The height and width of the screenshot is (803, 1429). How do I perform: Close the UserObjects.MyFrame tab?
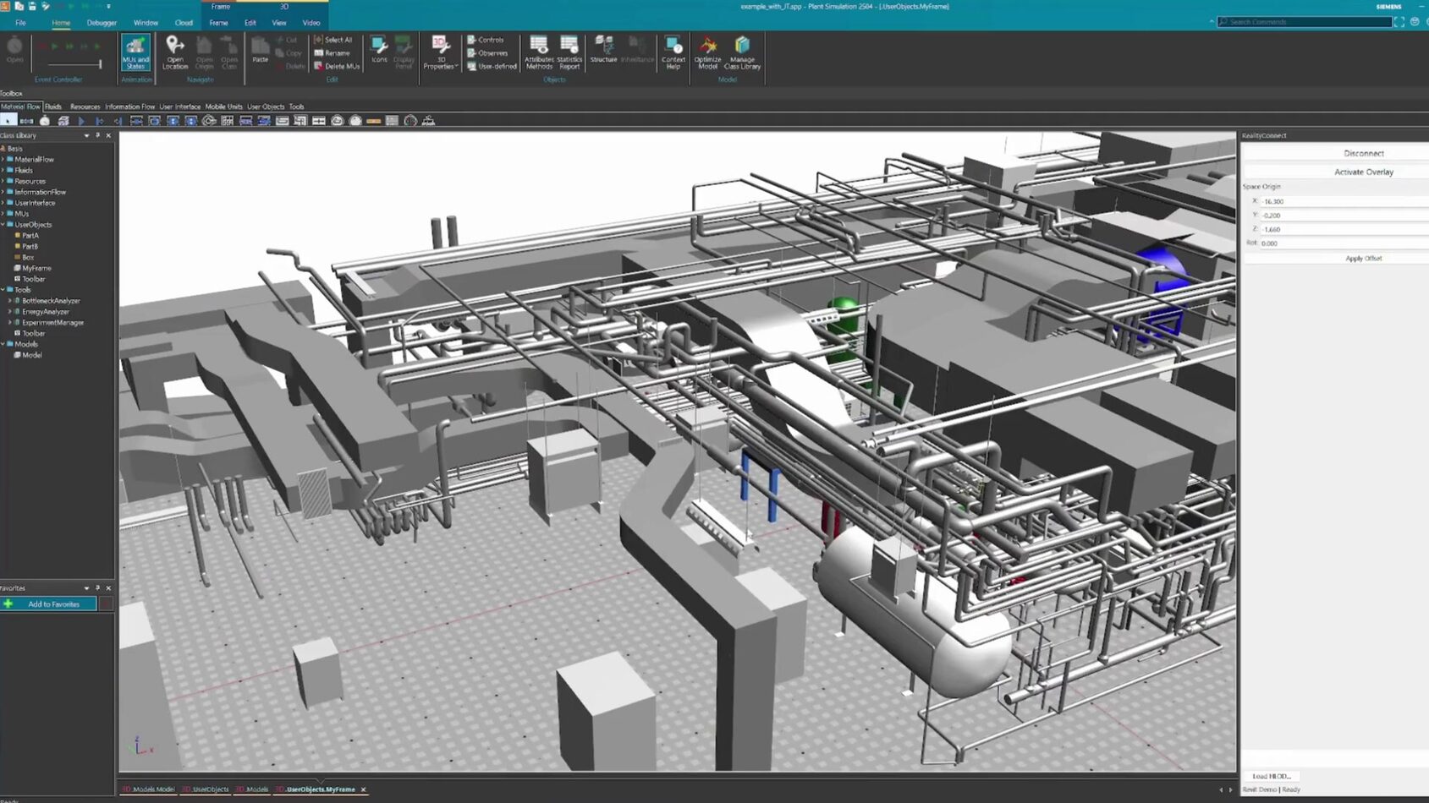[x=363, y=789]
